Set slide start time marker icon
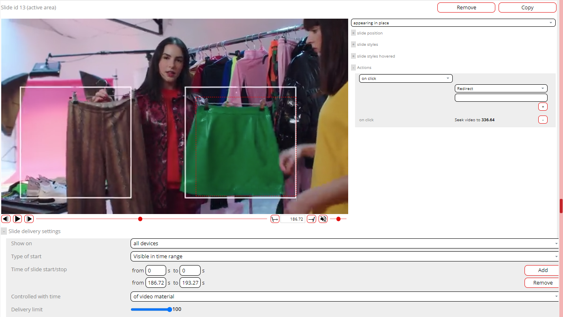Viewport: 563px width, 317px height. (275, 219)
